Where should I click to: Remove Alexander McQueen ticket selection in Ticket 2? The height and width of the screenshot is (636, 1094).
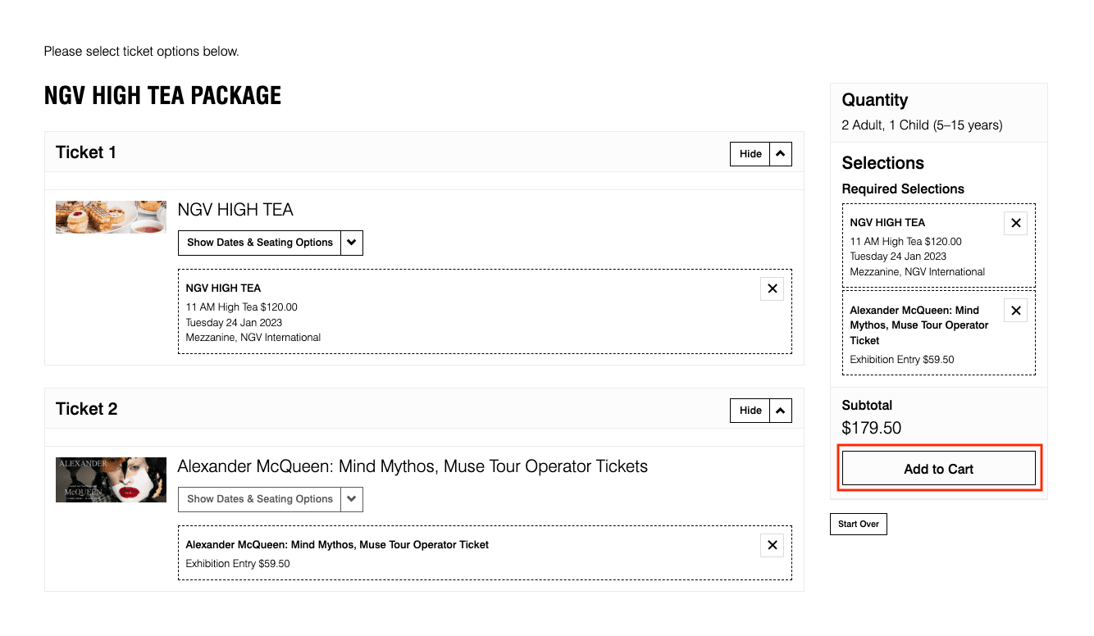[x=772, y=545]
